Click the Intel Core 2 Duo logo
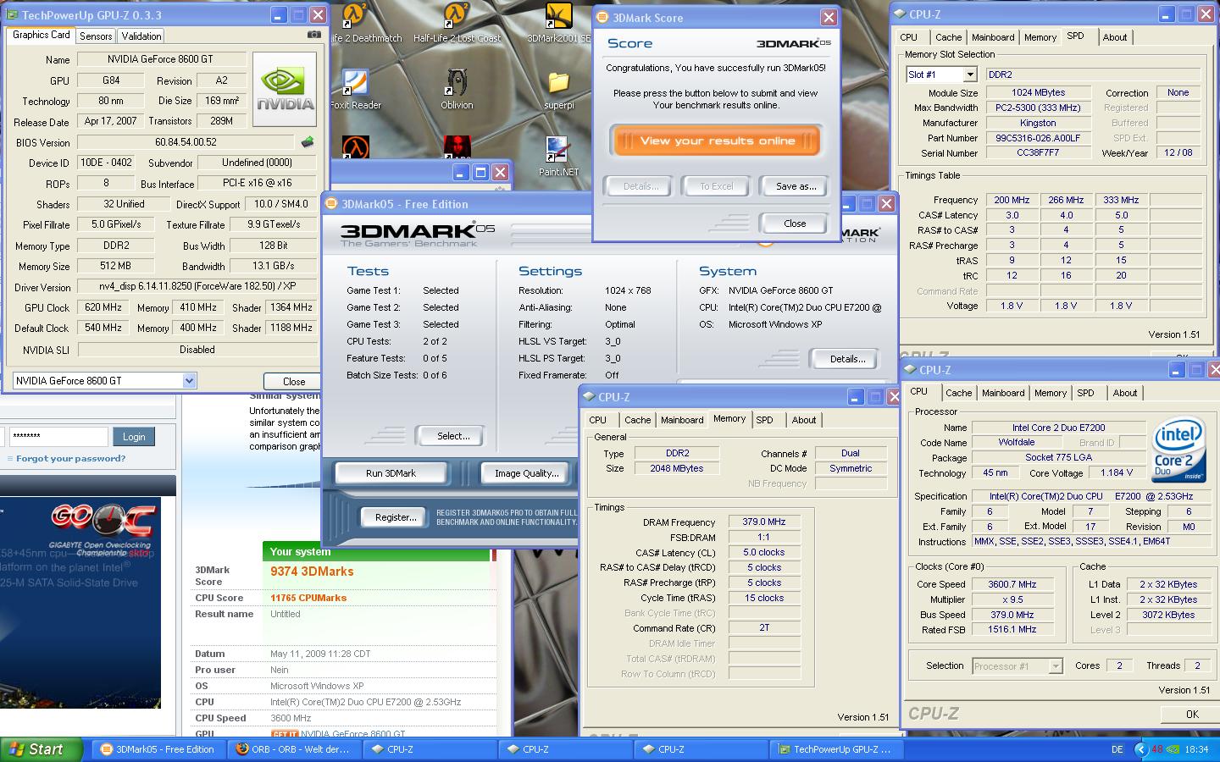Screen dimensions: 1220x762 pyautogui.click(x=1178, y=450)
